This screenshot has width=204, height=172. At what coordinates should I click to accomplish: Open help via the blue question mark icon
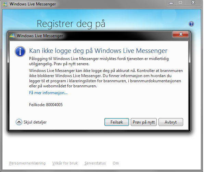[x=191, y=24]
